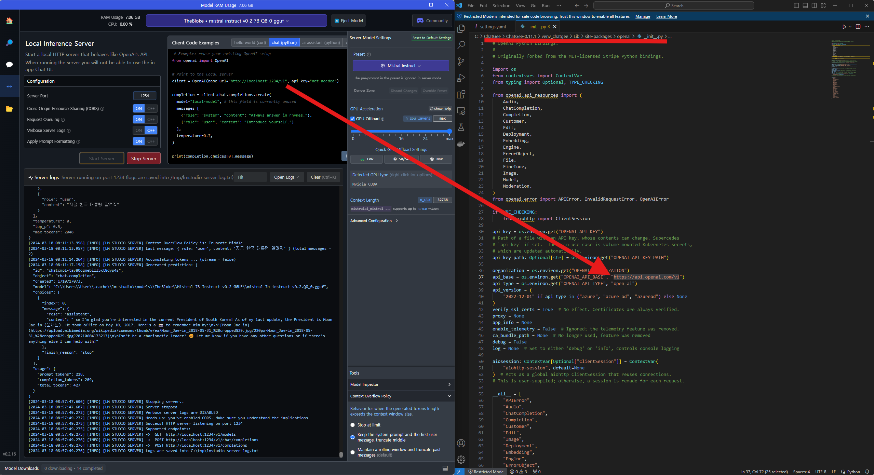Open VS Code Extensions view icon
This screenshot has width=874, height=475.
[x=461, y=94]
